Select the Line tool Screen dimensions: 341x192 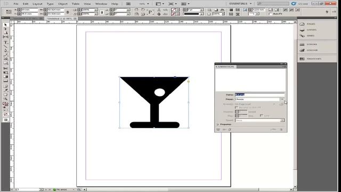point(5,46)
